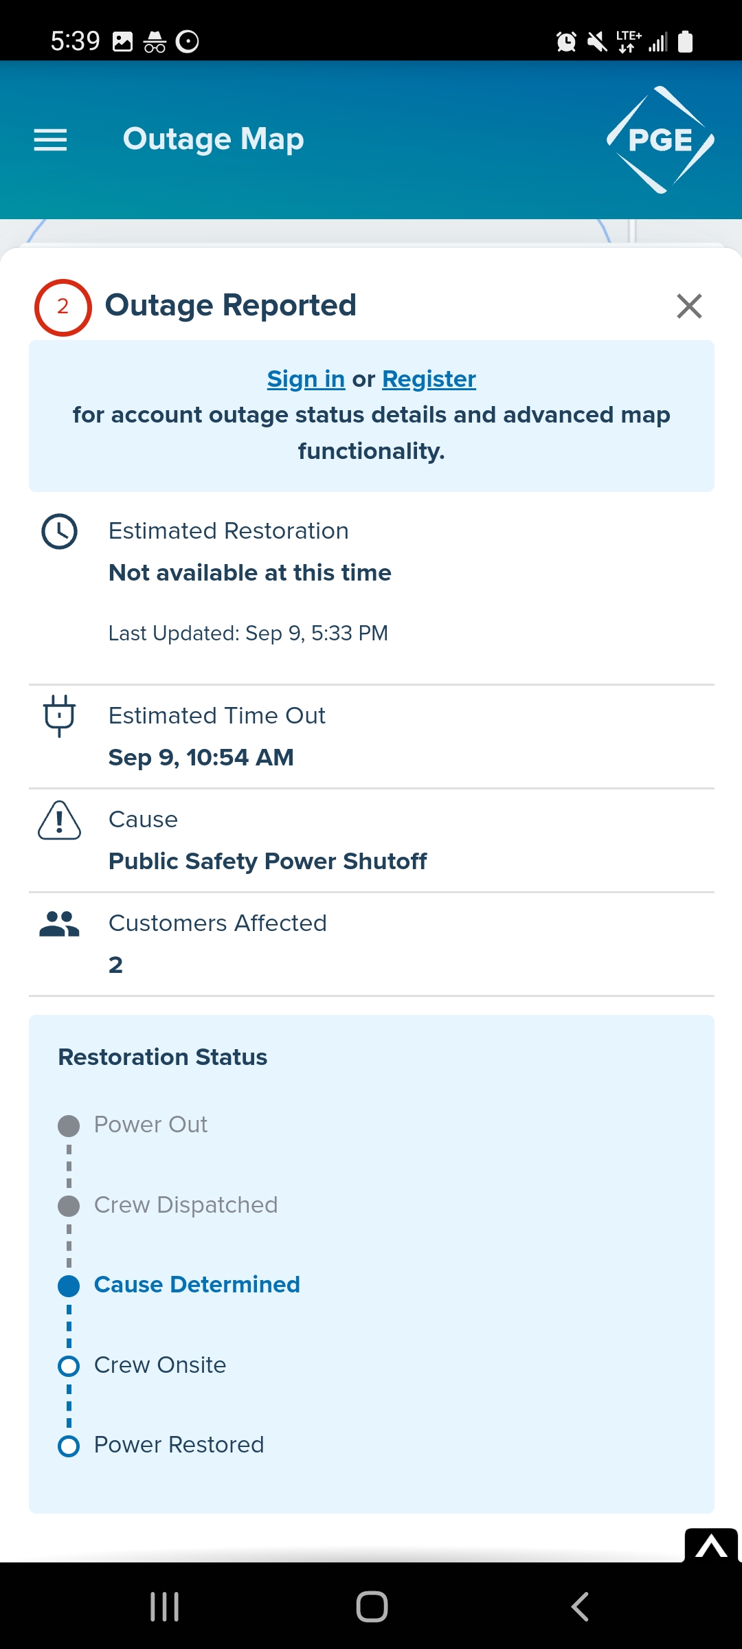742x1649 pixels.
Task: Tap the Cause warning triangle icon
Action: (60, 820)
